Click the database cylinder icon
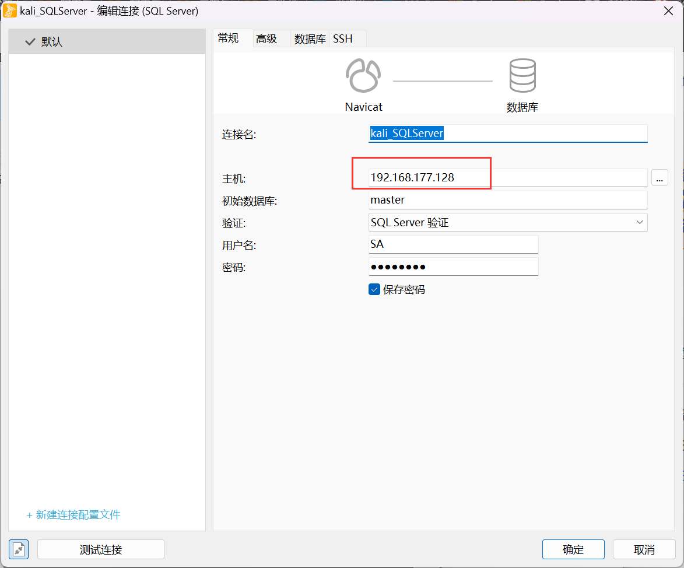 522,75
